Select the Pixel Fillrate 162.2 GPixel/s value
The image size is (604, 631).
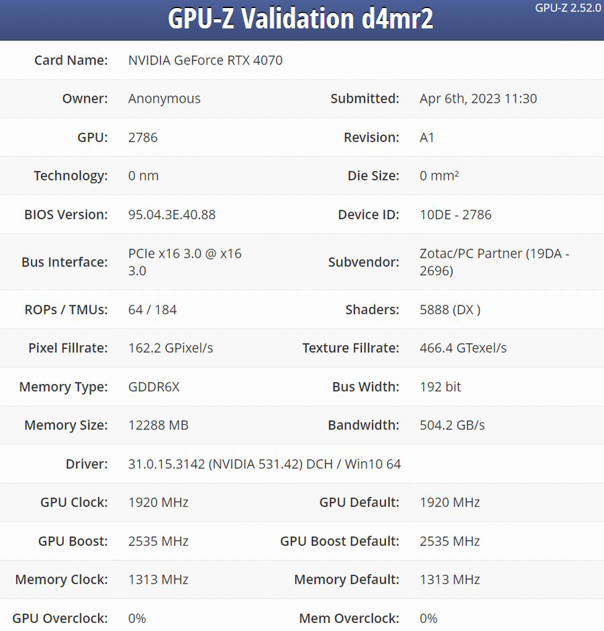[x=170, y=348]
